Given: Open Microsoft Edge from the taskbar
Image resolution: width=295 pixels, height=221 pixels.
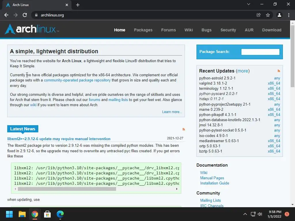Looking at the screenshot, I should click(60, 214).
